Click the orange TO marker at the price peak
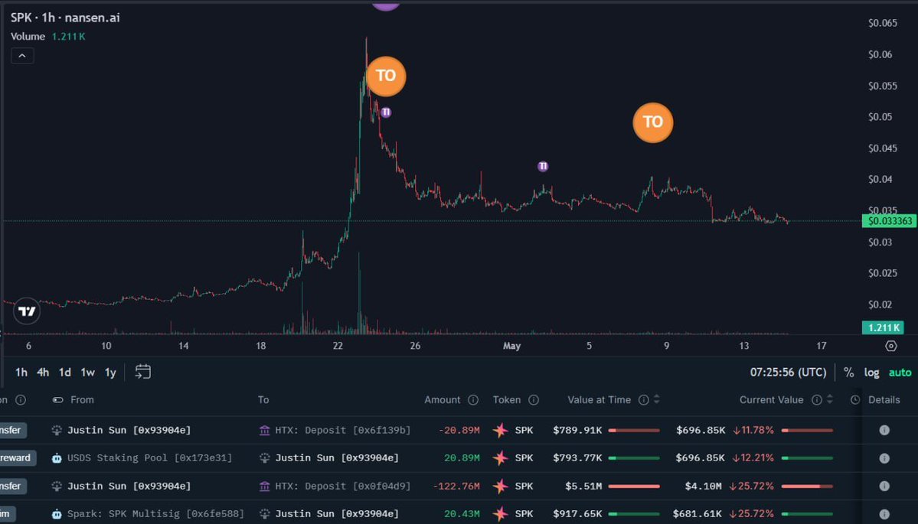918x524 pixels. click(386, 76)
